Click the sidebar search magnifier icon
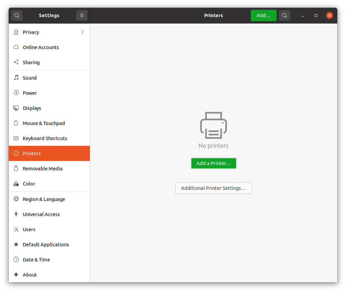The height and width of the screenshot is (292, 346). 16,15
